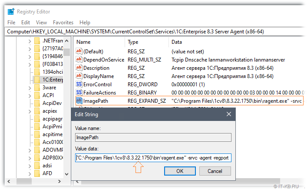Click the tree pane scroll left arrow

[9, 181]
